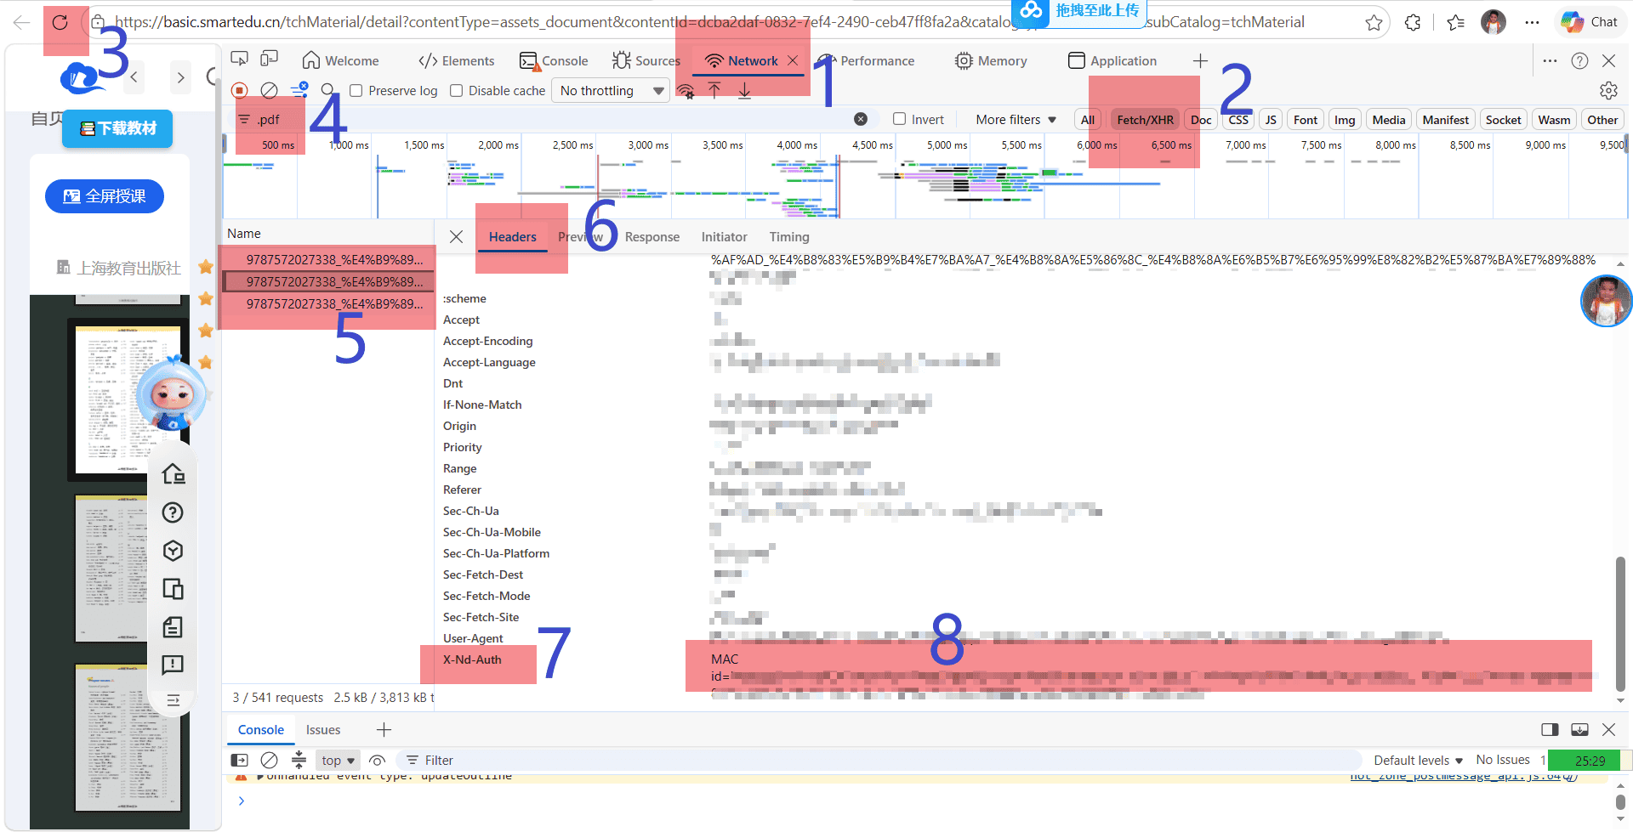The width and height of the screenshot is (1633, 832).
Task: Go back using the browser back arrow
Action: click(x=21, y=22)
